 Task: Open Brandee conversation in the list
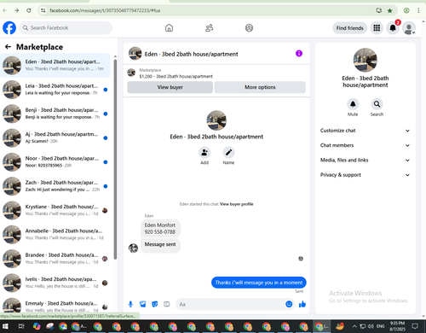pos(55,259)
